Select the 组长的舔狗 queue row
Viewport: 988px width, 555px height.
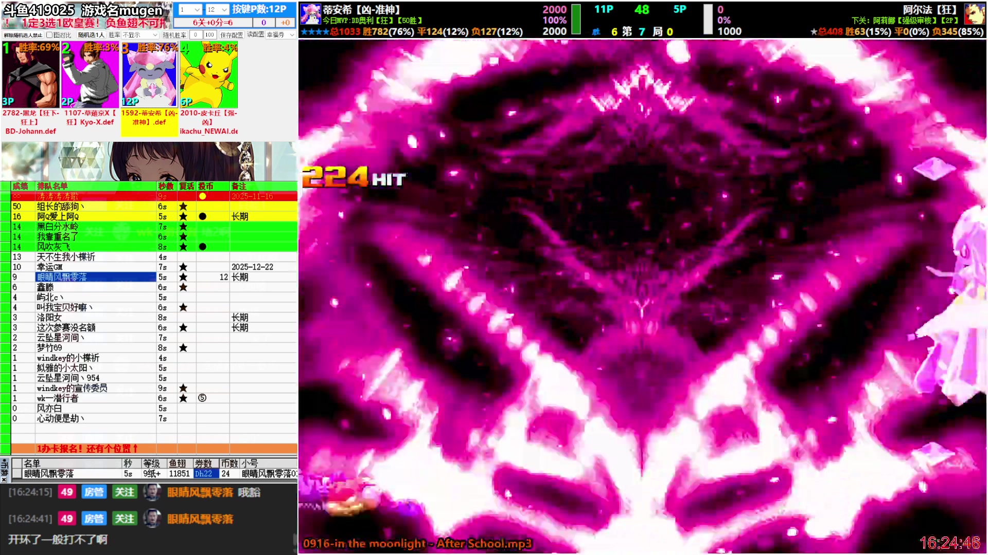pyautogui.click(x=154, y=206)
